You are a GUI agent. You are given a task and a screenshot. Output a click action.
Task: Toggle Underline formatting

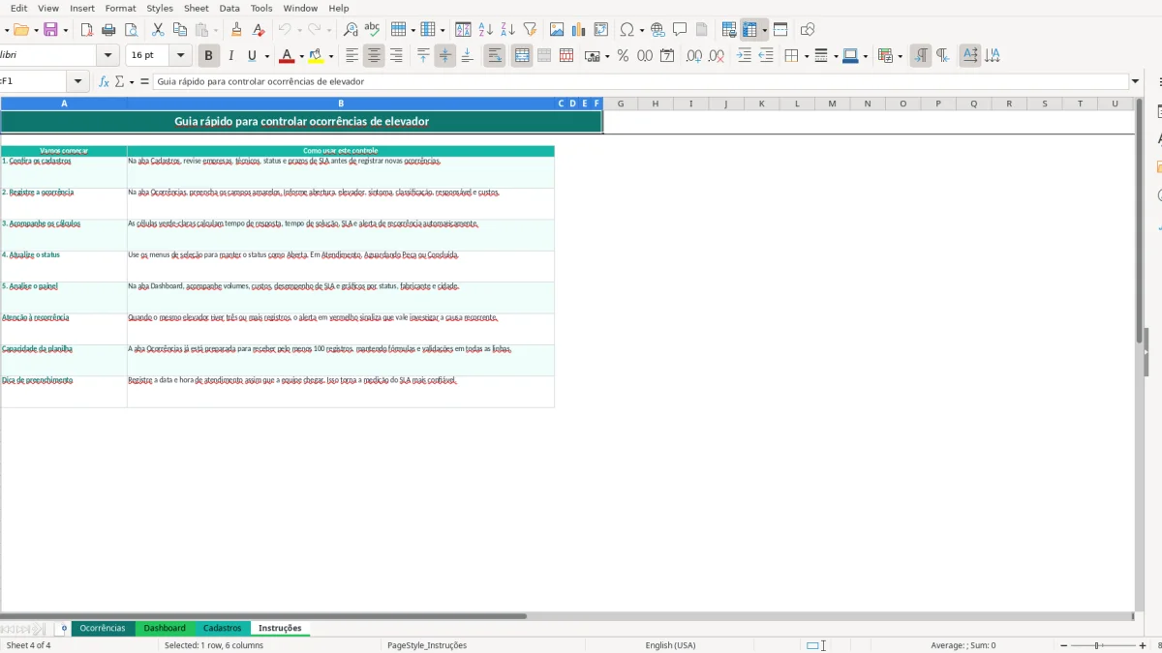[x=253, y=56]
